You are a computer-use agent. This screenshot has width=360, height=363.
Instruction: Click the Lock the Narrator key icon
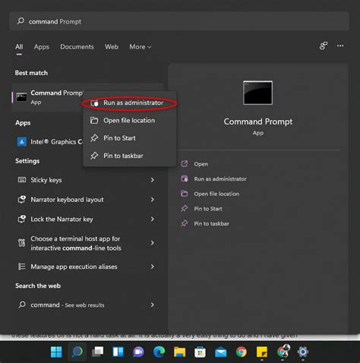point(22,219)
